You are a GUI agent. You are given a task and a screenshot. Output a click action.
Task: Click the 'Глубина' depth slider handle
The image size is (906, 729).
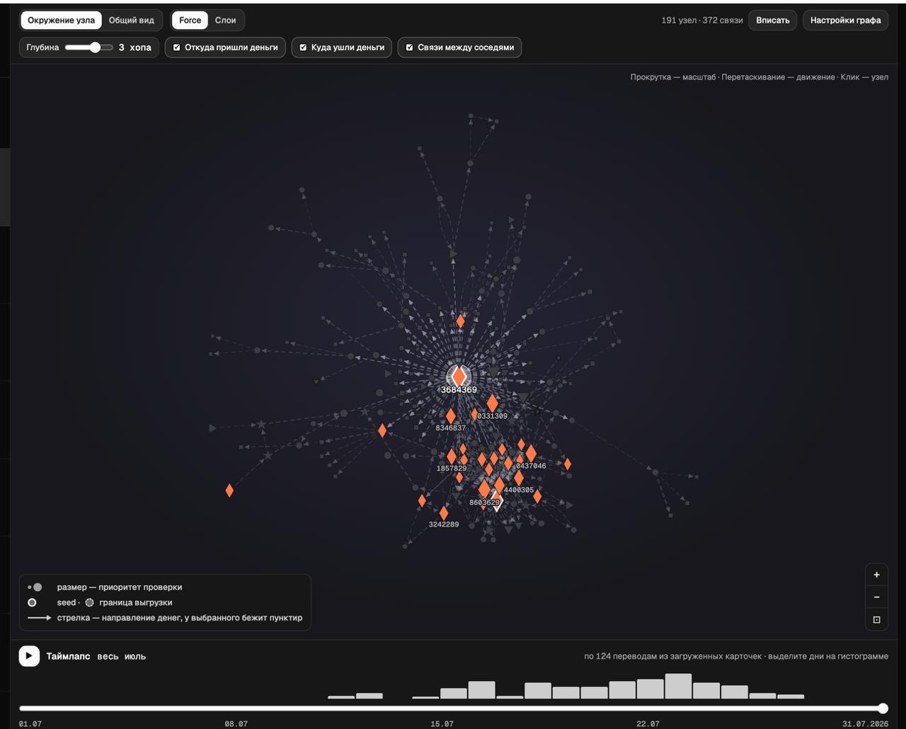click(x=96, y=47)
